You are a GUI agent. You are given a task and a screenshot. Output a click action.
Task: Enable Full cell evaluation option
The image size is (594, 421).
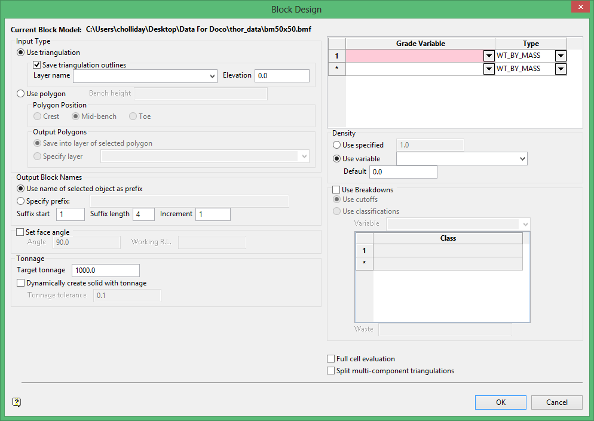coord(331,359)
